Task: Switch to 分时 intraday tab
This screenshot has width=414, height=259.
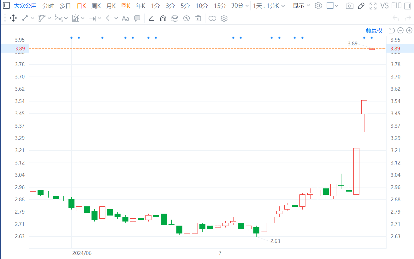Action: [x=48, y=6]
